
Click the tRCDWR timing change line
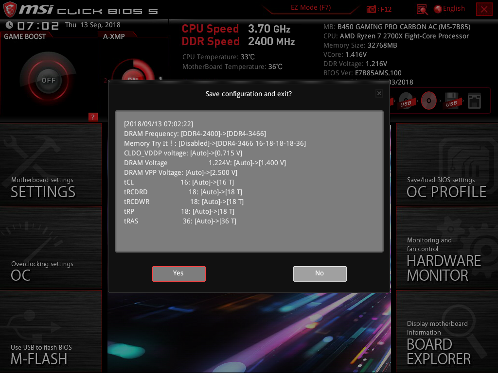click(x=184, y=202)
